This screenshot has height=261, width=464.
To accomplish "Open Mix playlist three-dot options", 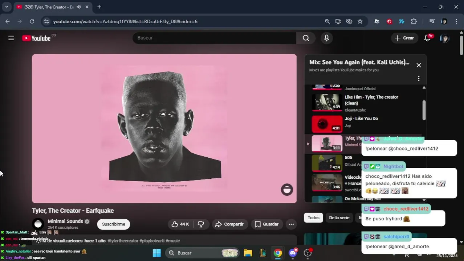I will [419, 78].
